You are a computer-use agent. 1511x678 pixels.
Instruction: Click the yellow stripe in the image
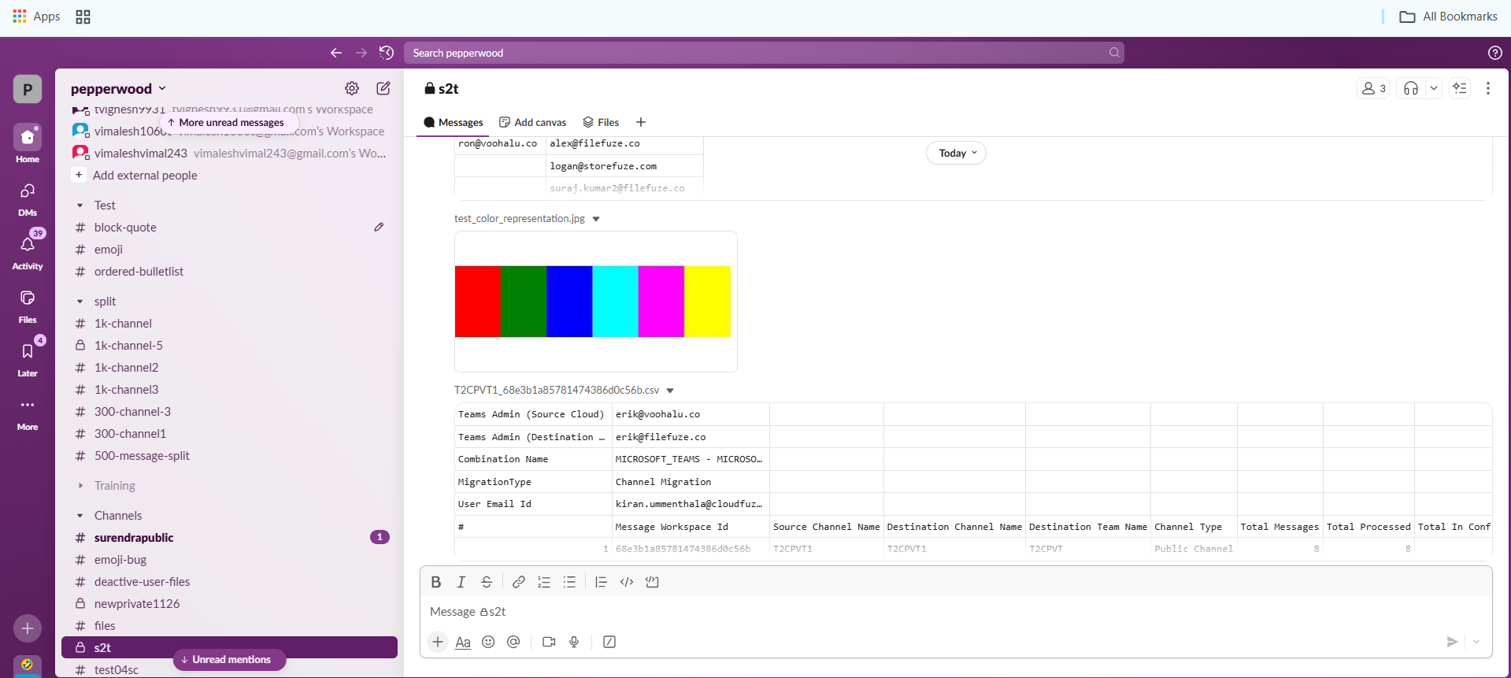point(707,302)
